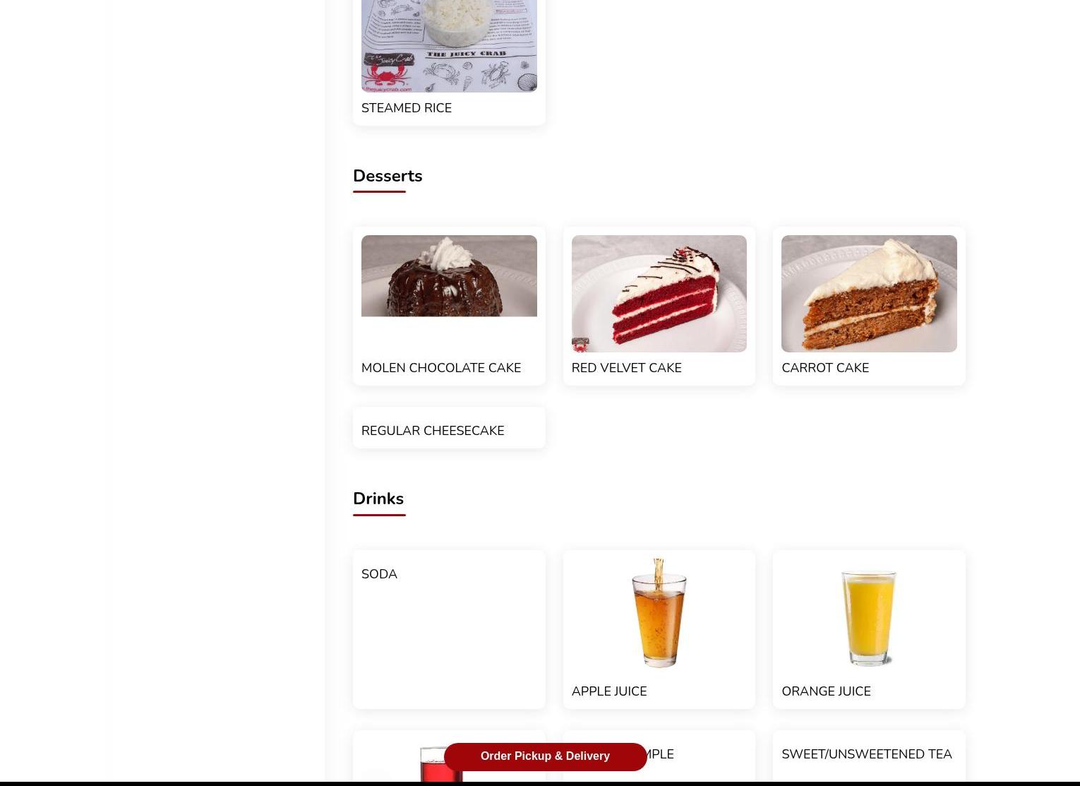This screenshot has width=1080, height=786.
Task: Open the Orange Juice glass image
Action: tap(869, 617)
